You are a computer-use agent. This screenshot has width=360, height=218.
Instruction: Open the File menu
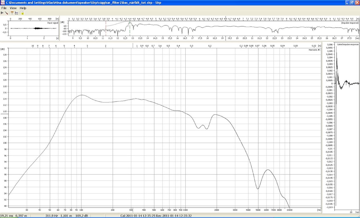pos(4,8)
